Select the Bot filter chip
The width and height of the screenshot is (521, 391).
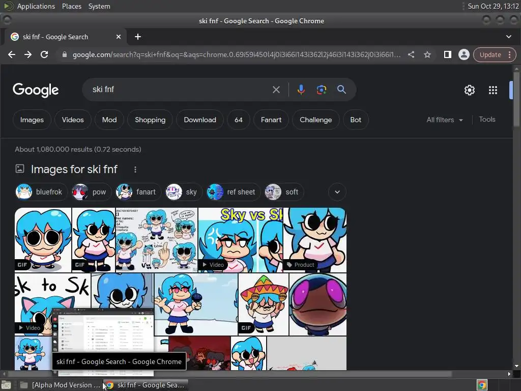[356, 120]
